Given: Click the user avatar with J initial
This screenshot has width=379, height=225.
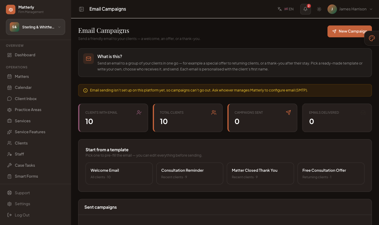Looking at the screenshot, I should point(332,9).
